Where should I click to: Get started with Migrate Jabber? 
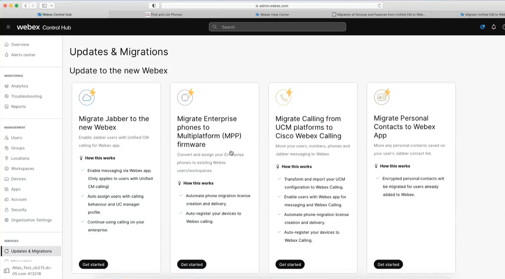(x=93, y=264)
